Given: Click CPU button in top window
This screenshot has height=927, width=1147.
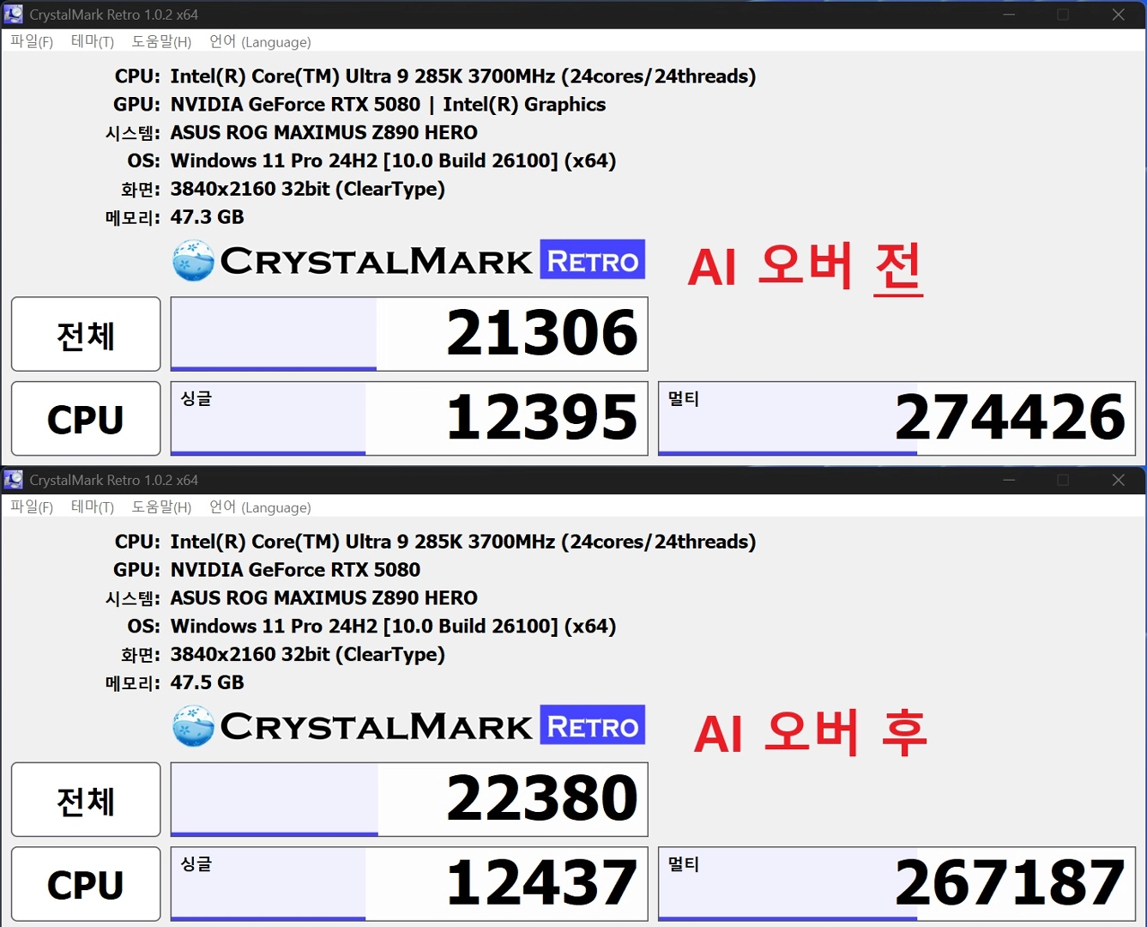Looking at the screenshot, I should 86,419.
